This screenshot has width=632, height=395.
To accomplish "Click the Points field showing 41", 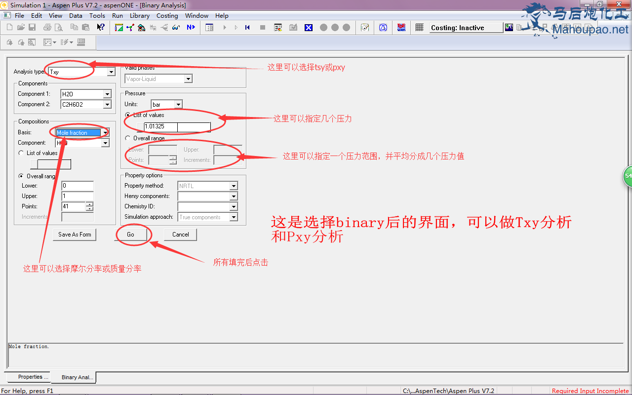I will [x=74, y=206].
